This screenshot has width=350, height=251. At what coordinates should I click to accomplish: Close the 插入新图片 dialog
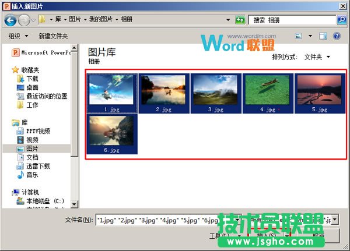(343, 6)
